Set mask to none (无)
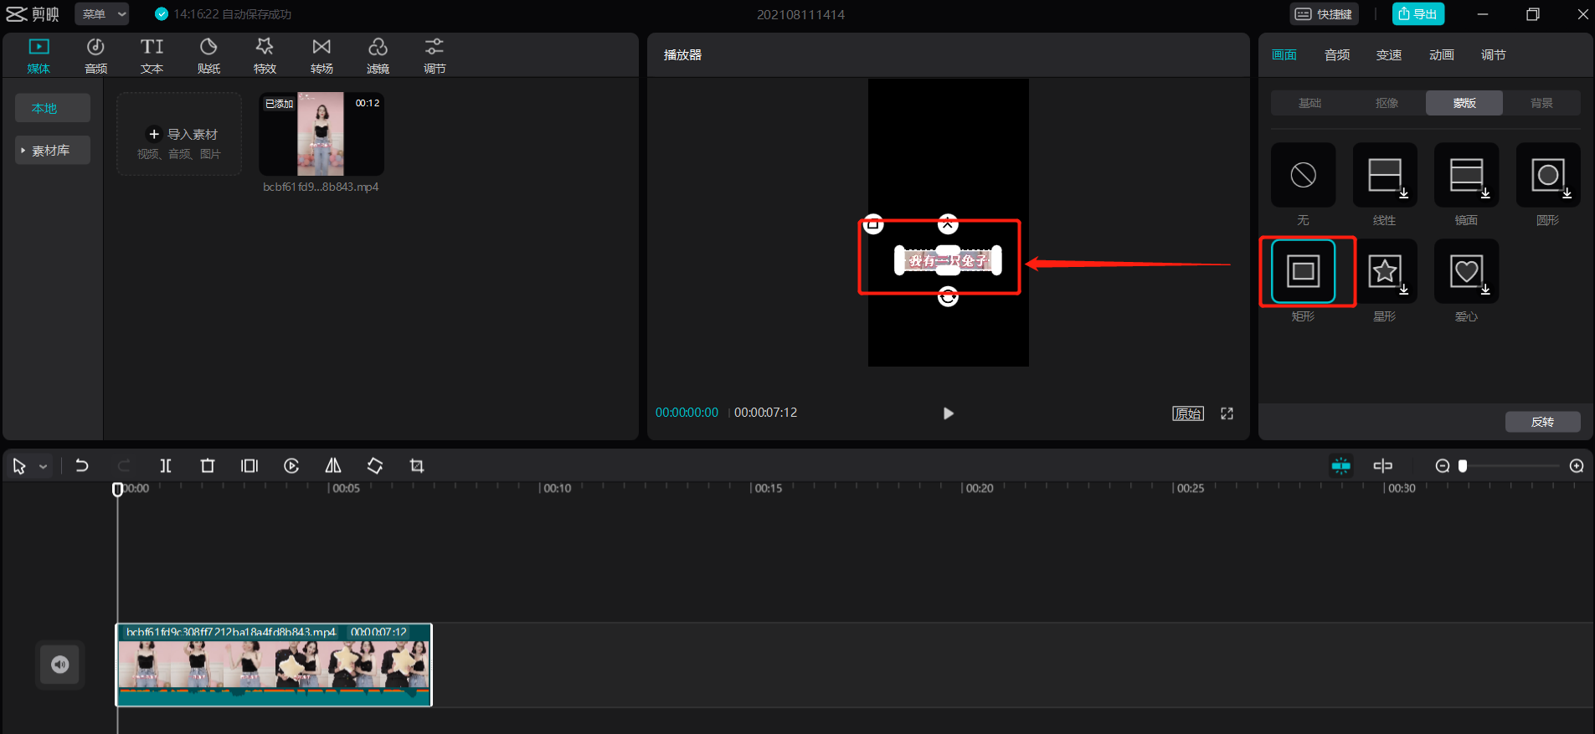Screen dimensions: 1595x734 (x=1303, y=175)
